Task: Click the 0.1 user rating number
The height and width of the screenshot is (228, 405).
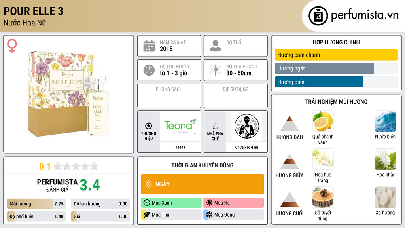Action: (x=45, y=167)
